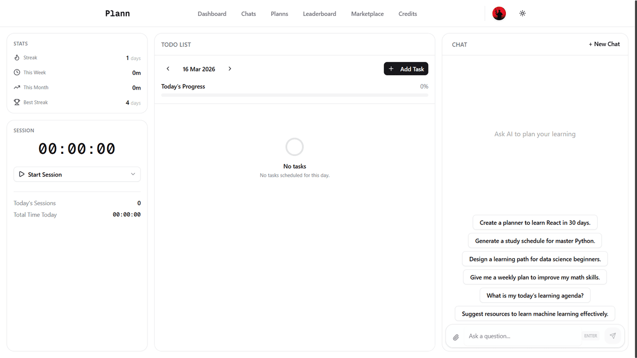This screenshot has height=358, width=637.
Task: Expand the Start Session dropdown chevron
Action: (x=133, y=174)
